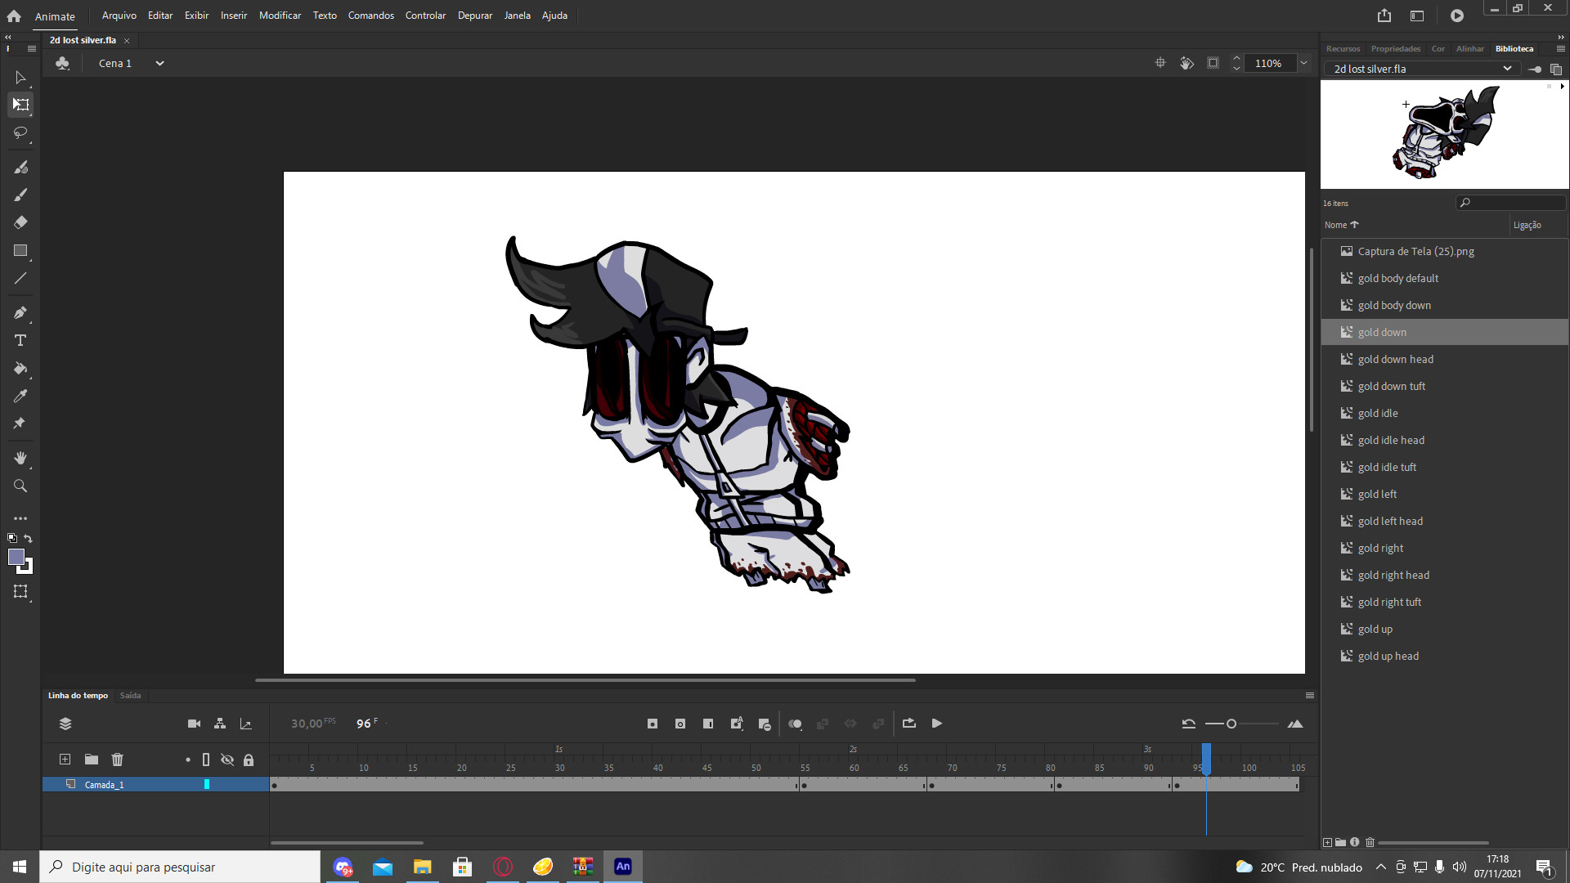Select the Hand tool
The image size is (1570, 883).
pos(20,458)
